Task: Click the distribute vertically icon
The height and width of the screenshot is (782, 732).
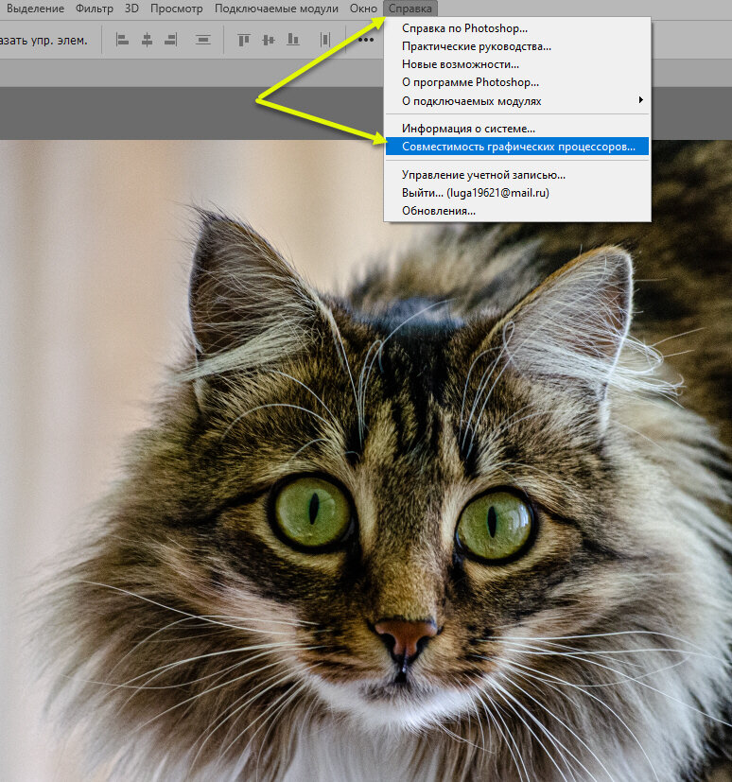Action: [203, 40]
